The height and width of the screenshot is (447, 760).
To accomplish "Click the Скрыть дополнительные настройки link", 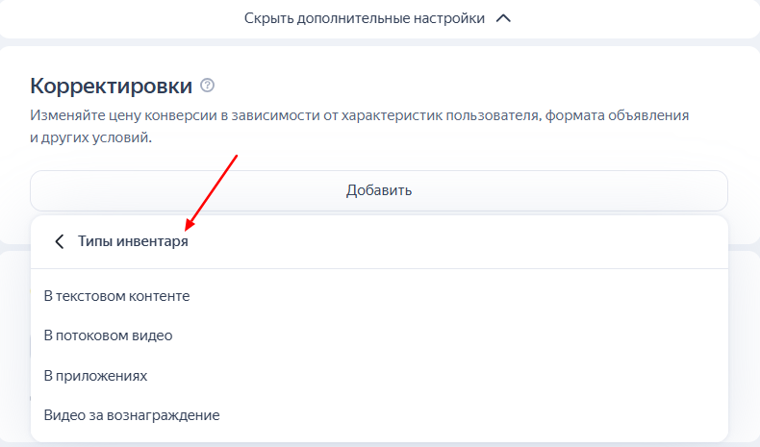I will point(364,18).
